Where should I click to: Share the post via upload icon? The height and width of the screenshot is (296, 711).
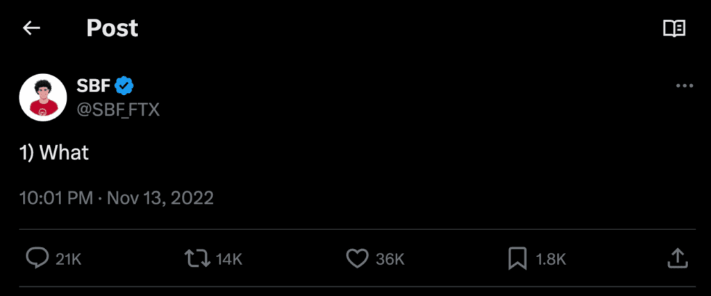(677, 259)
